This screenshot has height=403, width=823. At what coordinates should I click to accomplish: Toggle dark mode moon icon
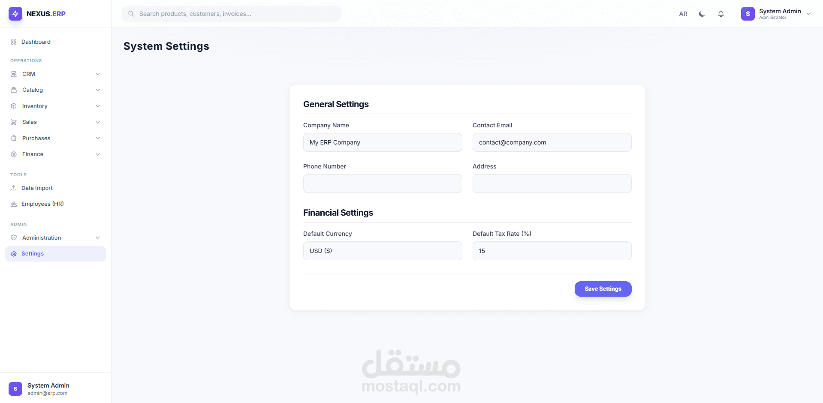tap(702, 14)
